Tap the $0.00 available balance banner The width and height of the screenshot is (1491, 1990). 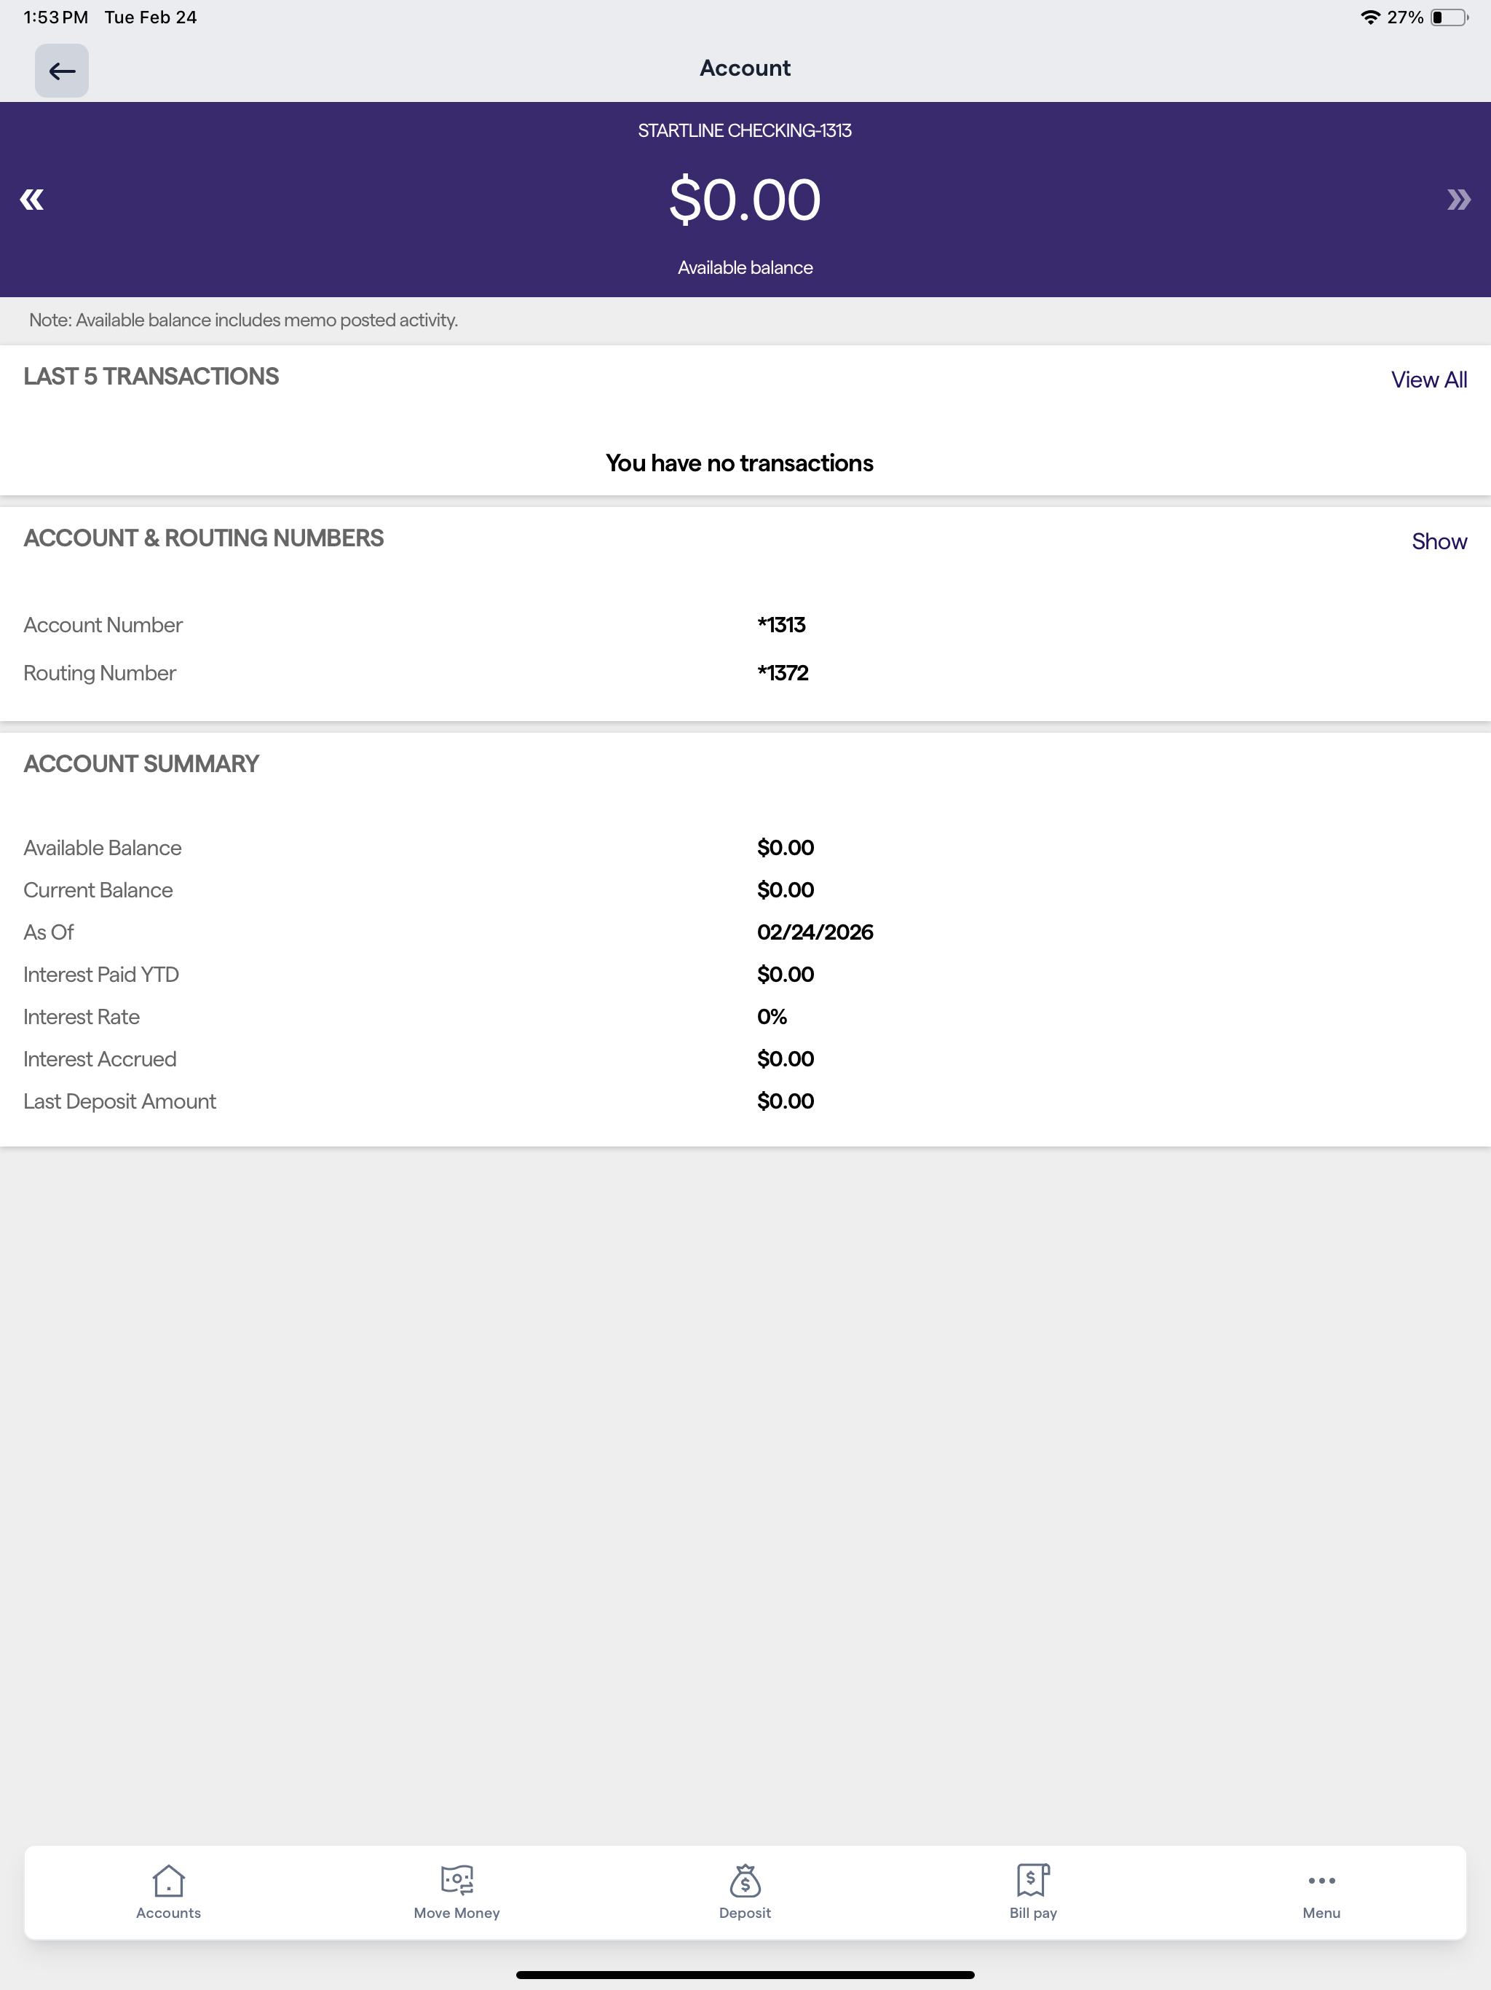745,200
